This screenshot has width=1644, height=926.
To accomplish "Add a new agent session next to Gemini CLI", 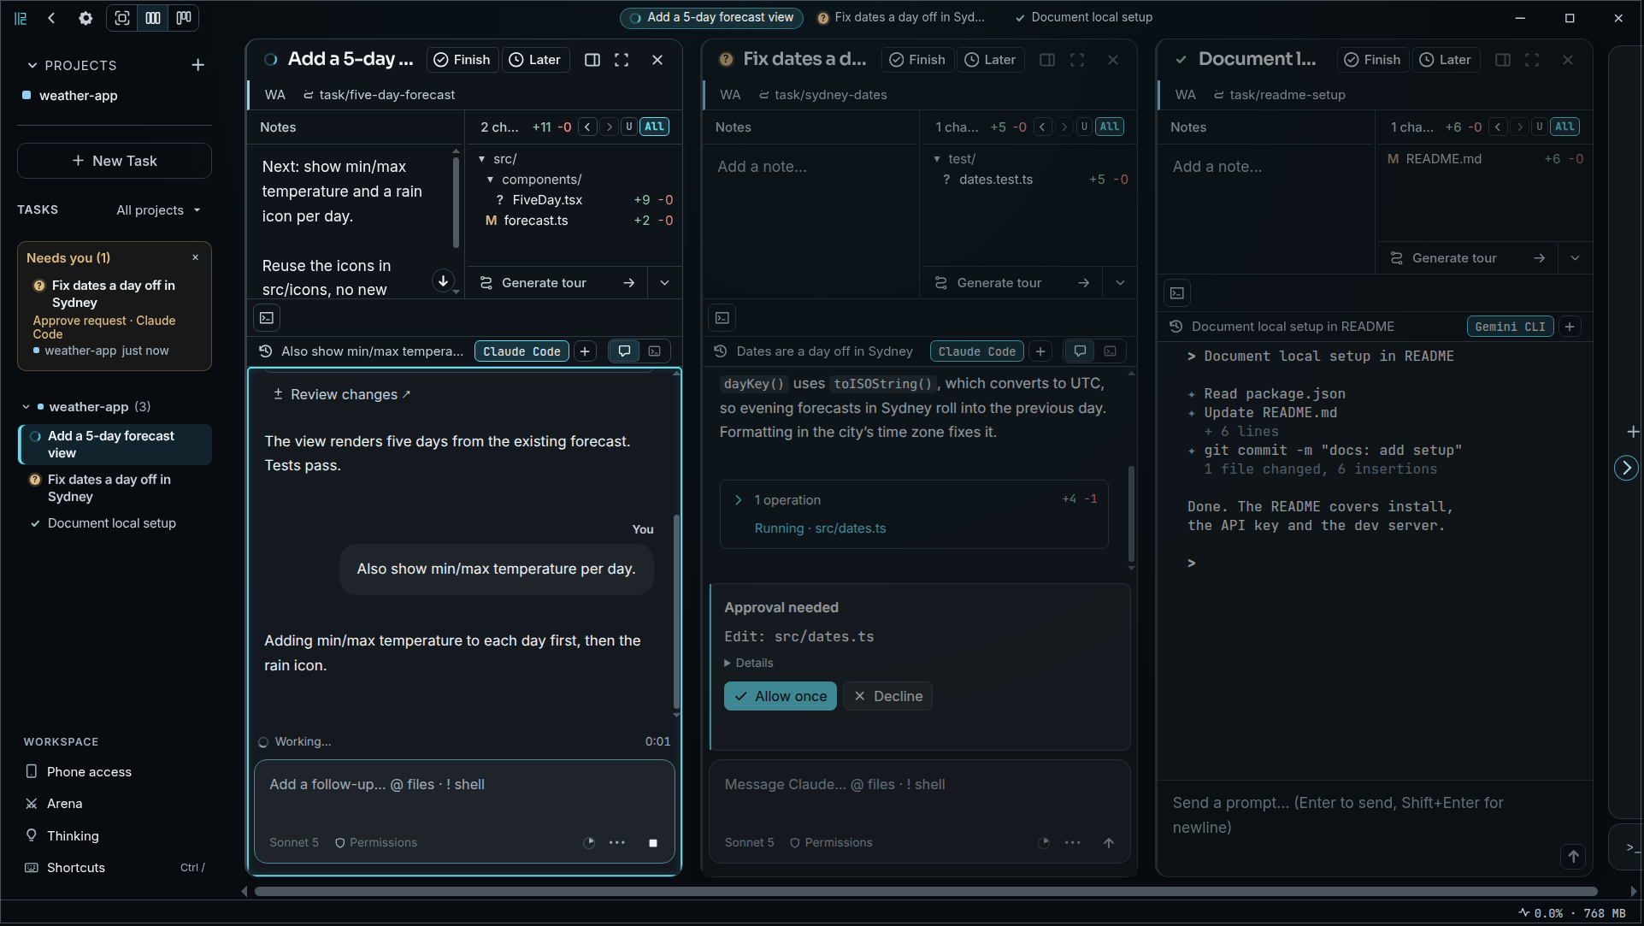I will [x=1570, y=327].
